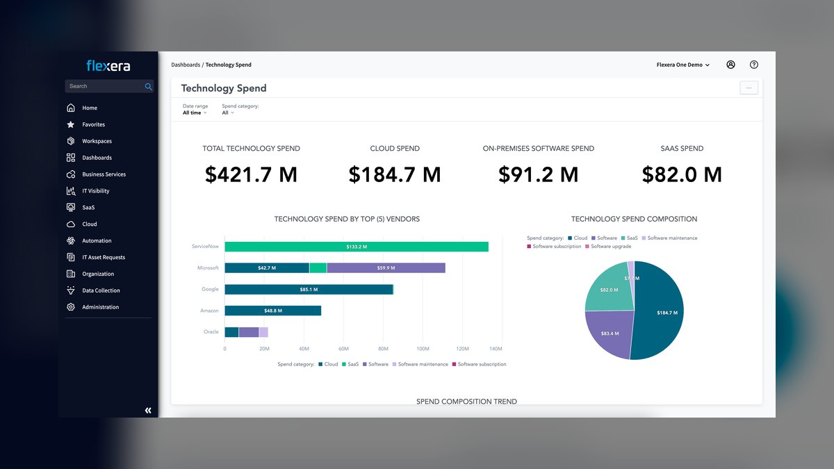Click the IT Asset Requests icon
Image resolution: width=834 pixels, height=469 pixels.
(71, 257)
